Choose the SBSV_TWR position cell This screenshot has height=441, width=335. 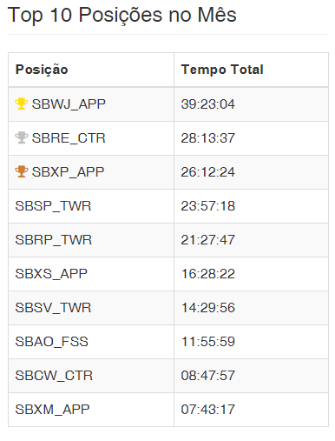[91, 308]
